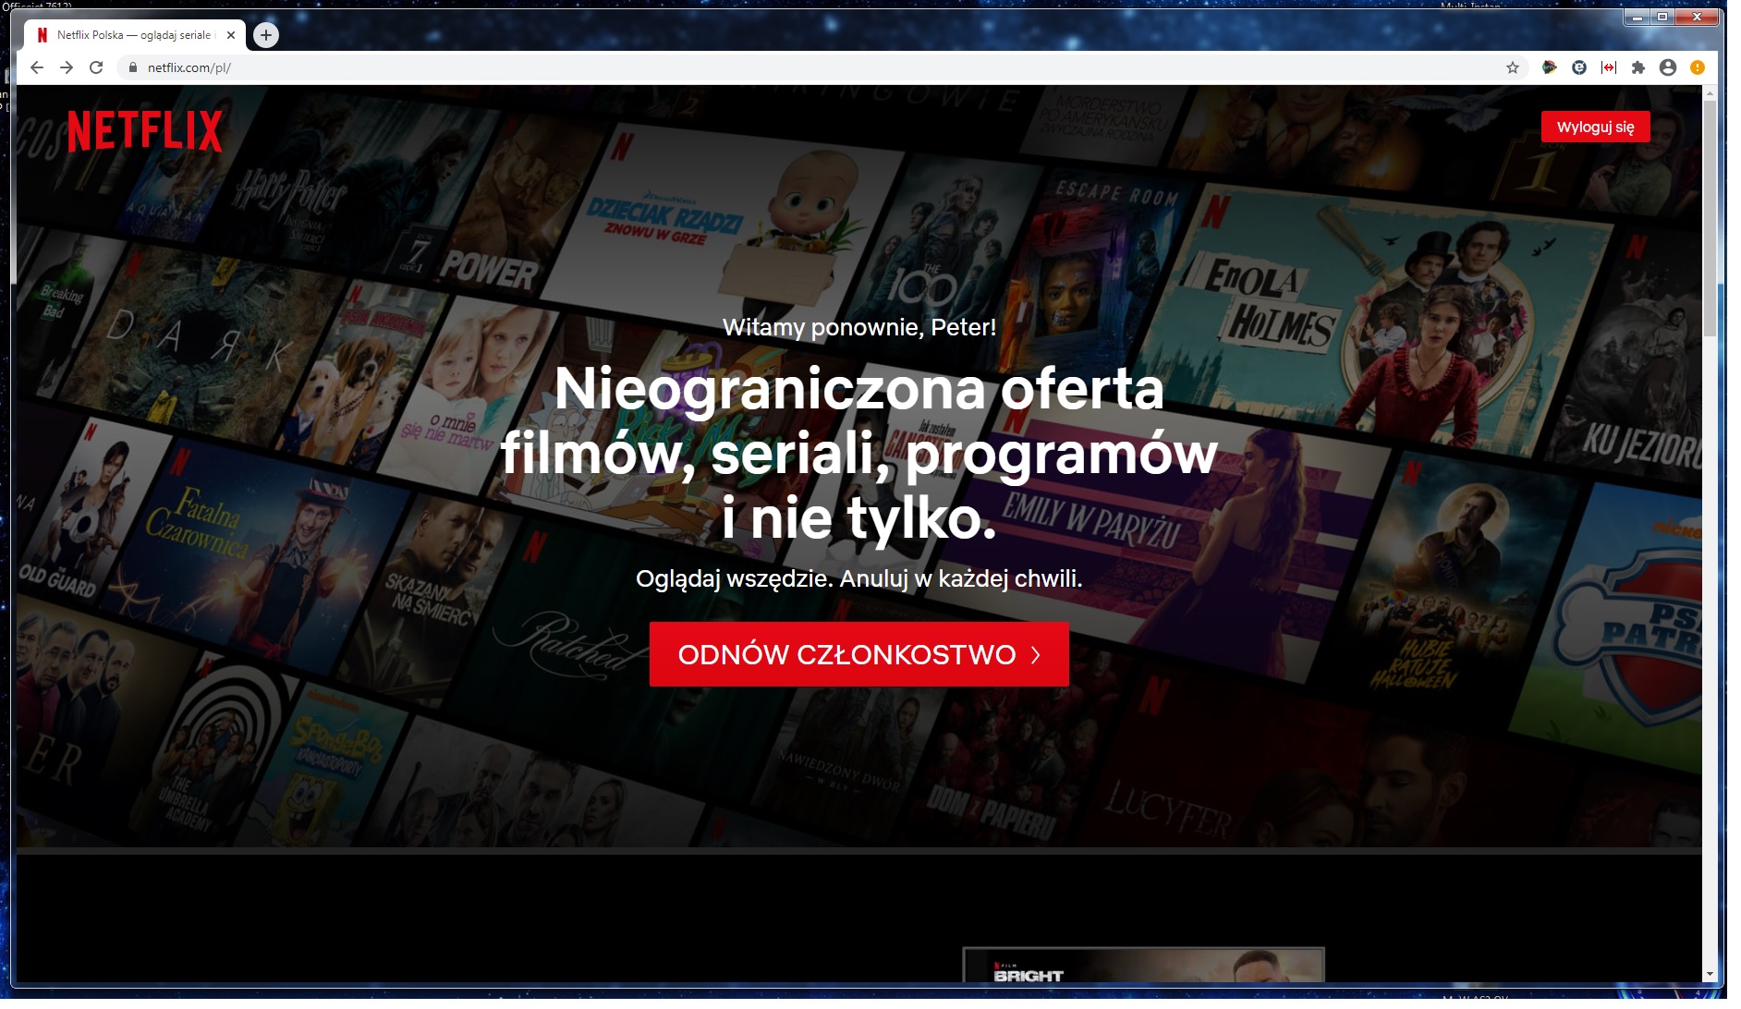Click the page's vertical scrollbar thumb
Viewport: 1741px width, 1009px height.
1710,217
